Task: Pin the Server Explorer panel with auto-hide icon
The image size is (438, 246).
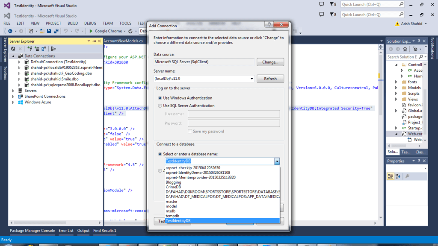Action: tap(94, 41)
